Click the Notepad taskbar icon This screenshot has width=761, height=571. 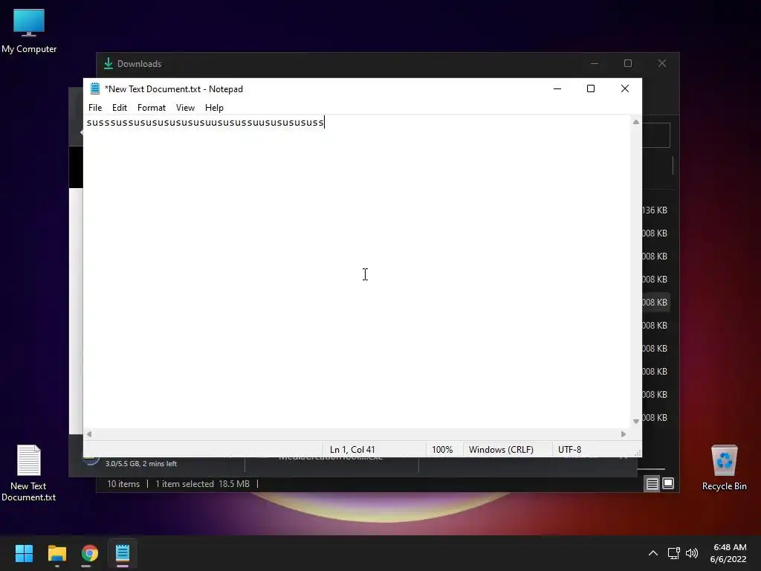123,553
